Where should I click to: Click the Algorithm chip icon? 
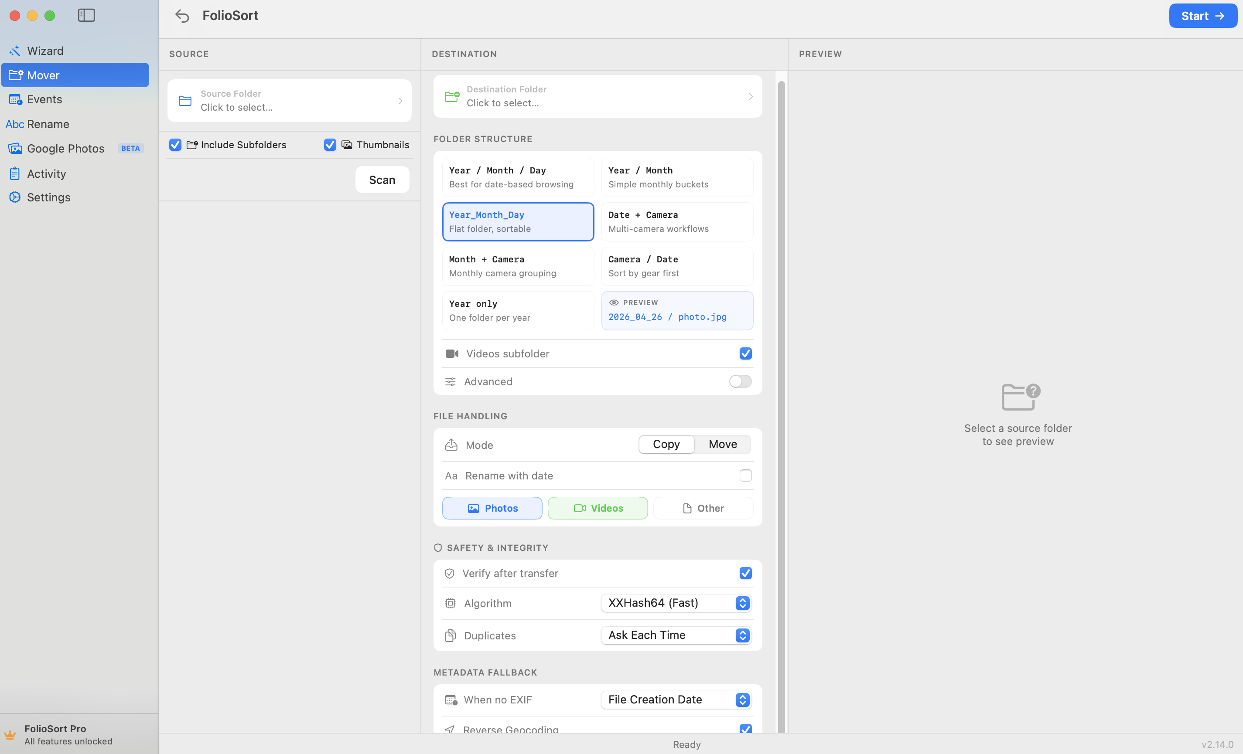tap(451, 603)
